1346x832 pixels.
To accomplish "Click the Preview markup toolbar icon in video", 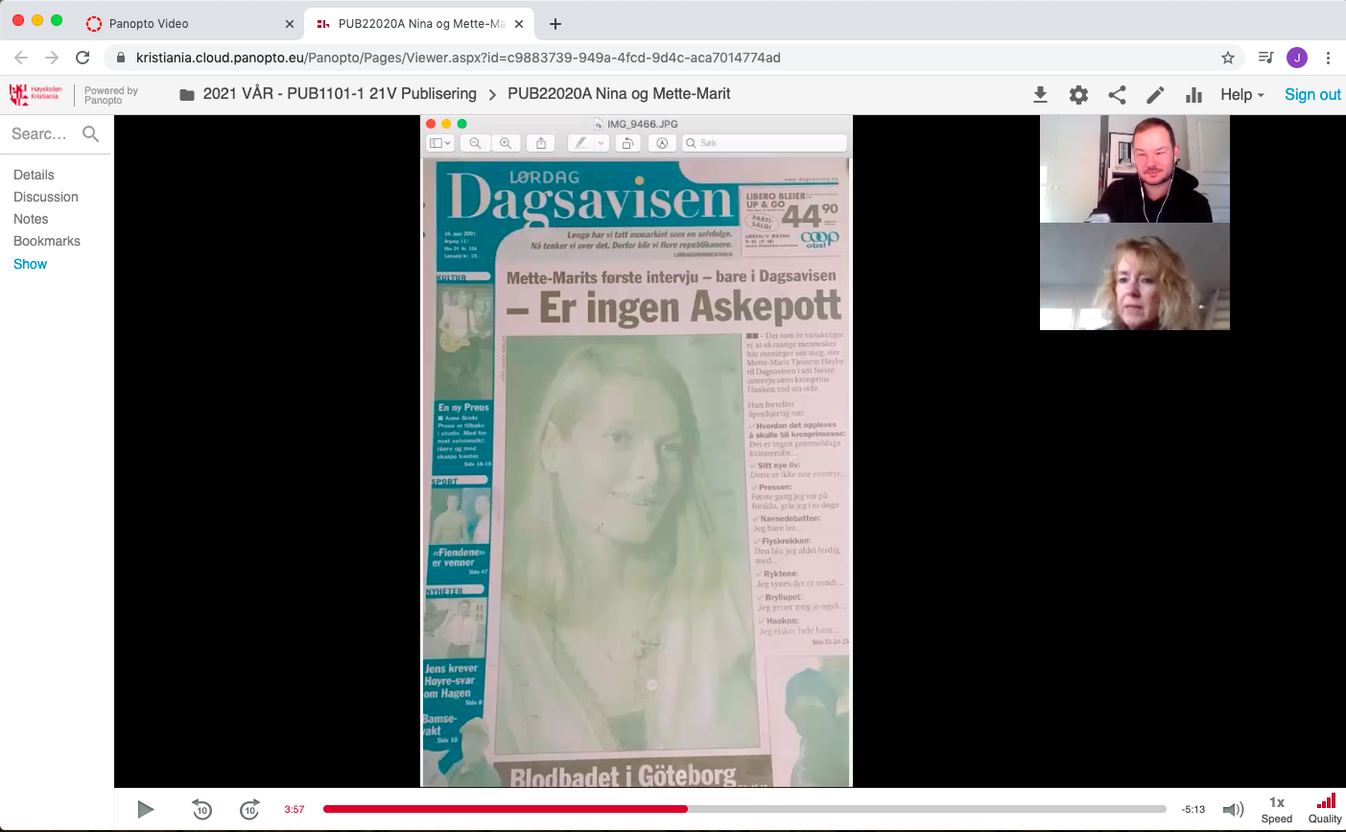I will (x=662, y=143).
